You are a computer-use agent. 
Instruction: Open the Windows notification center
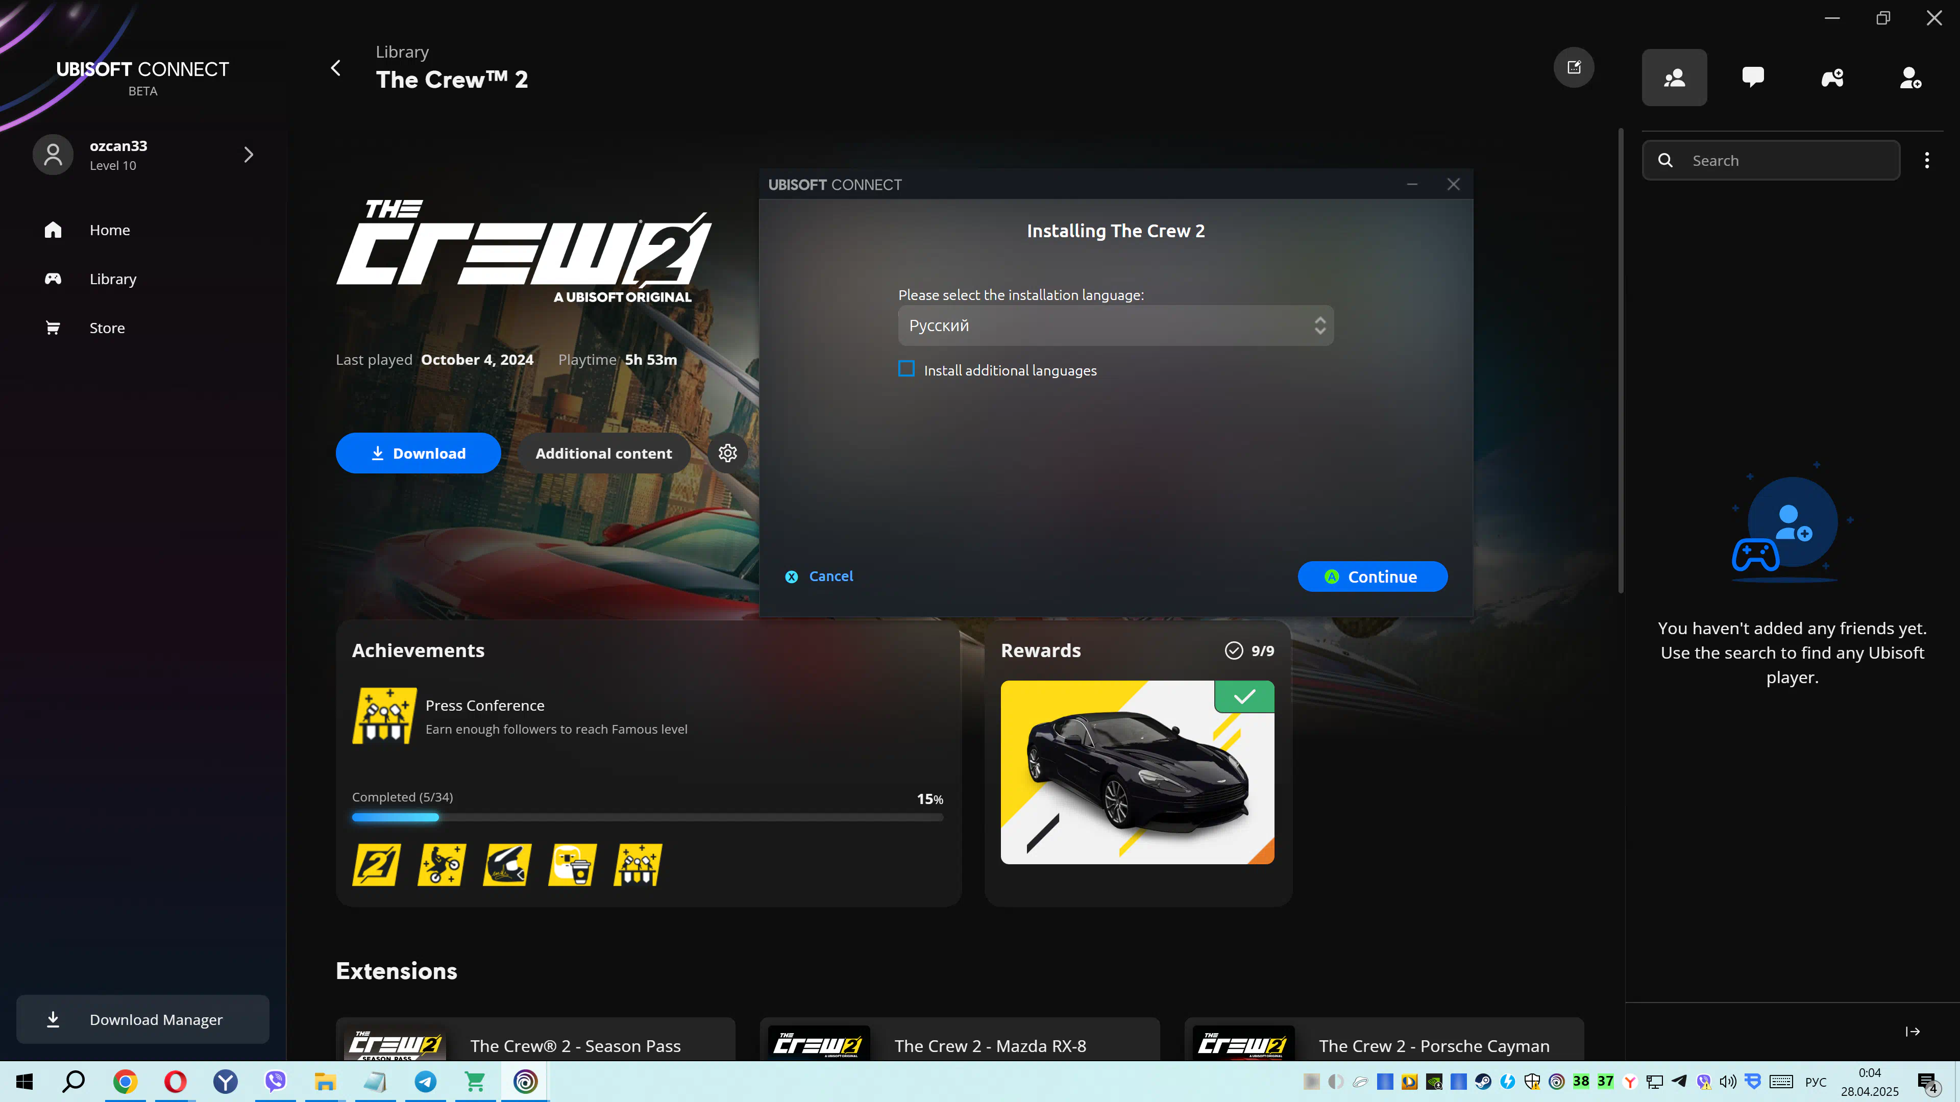click(1927, 1082)
